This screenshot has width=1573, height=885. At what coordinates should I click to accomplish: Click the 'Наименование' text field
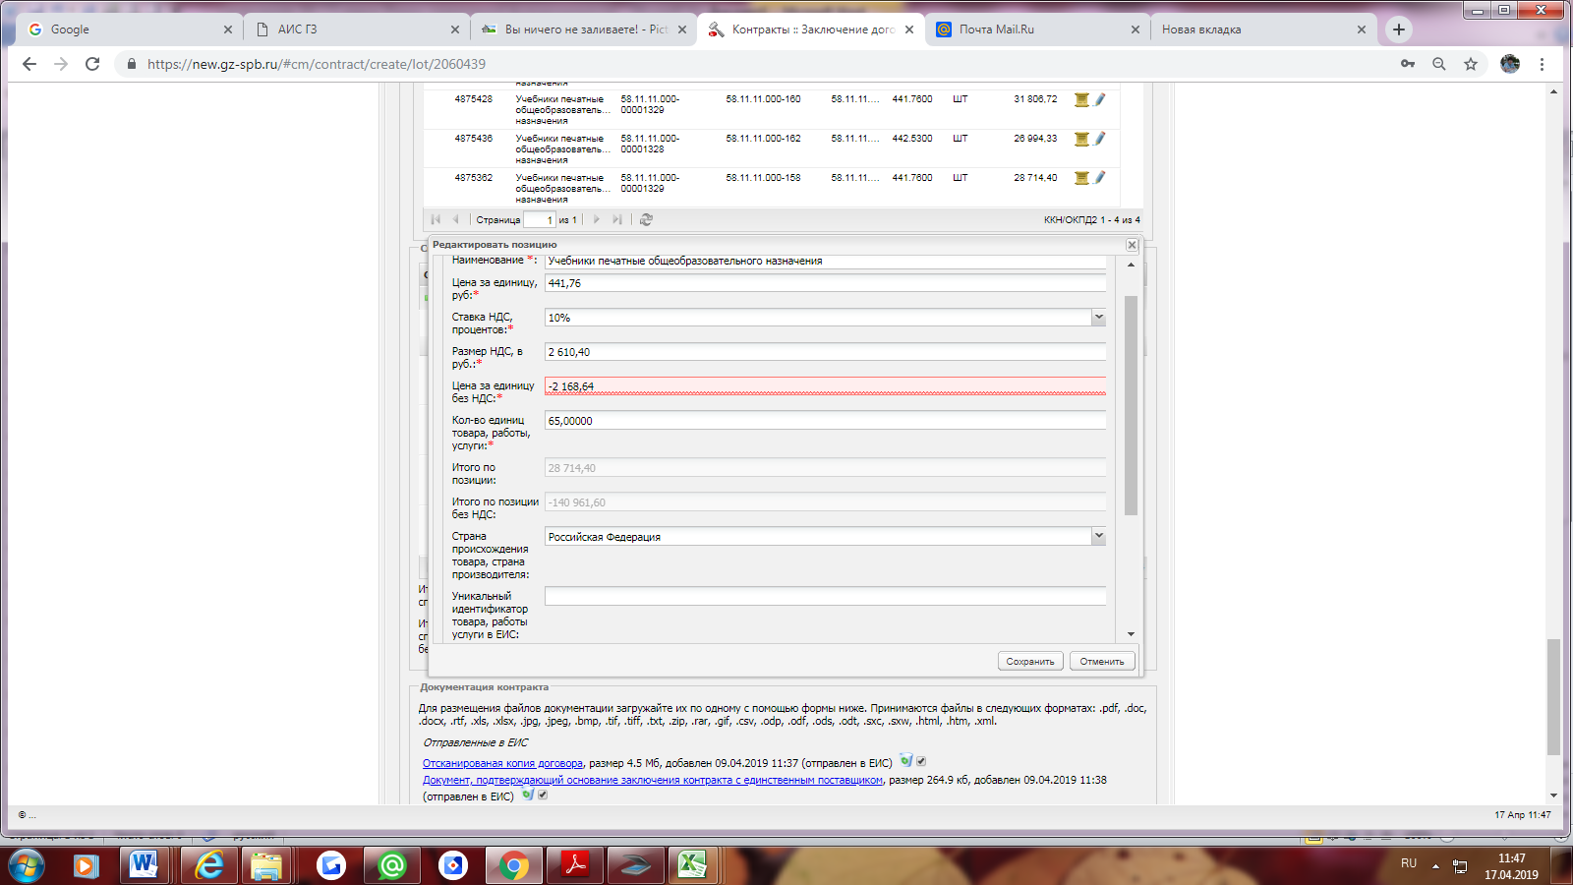click(825, 262)
